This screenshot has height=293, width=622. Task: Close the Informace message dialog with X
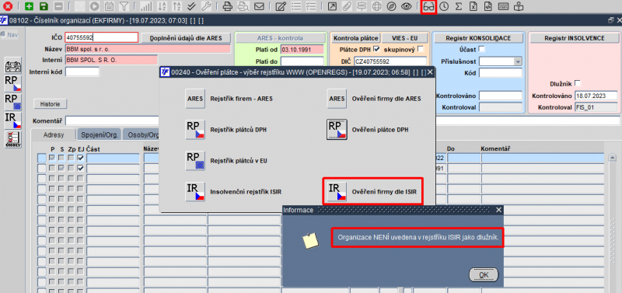(x=499, y=210)
